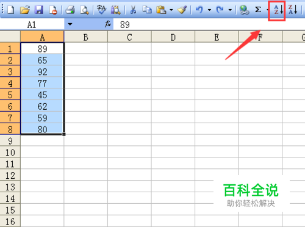This screenshot has width=305, height=227.
Task: Select row 3 header
Action: (10, 71)
